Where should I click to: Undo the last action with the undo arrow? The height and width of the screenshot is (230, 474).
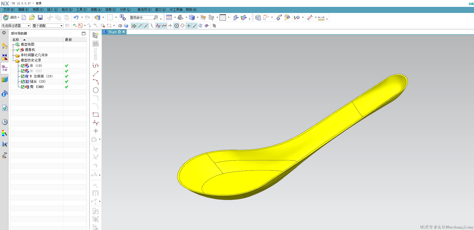(x=76, y=17)
